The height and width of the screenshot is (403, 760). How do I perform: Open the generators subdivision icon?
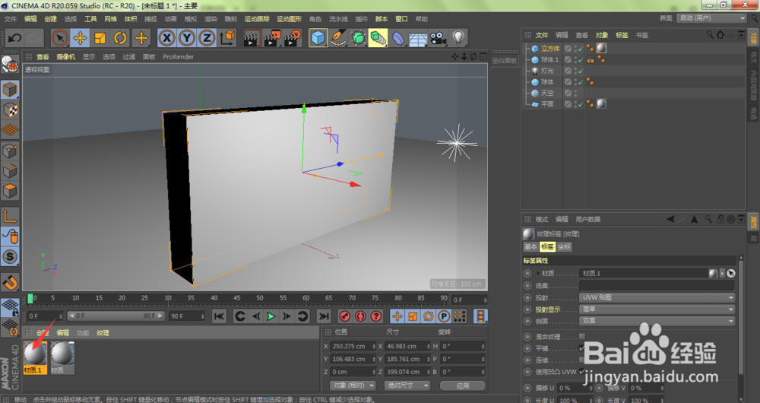pyautogui.click(x=358, y=38)
